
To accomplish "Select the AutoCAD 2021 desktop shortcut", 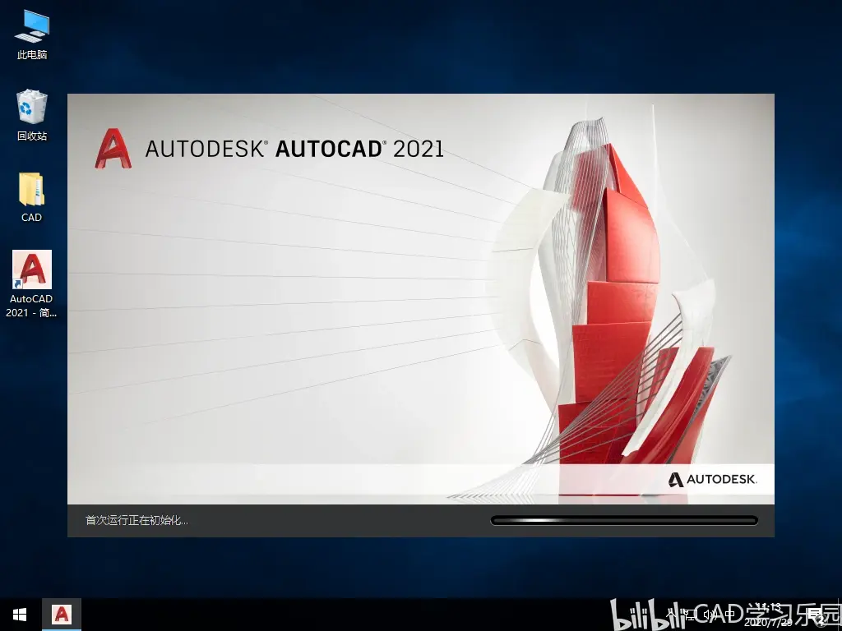I will [32, 283].
